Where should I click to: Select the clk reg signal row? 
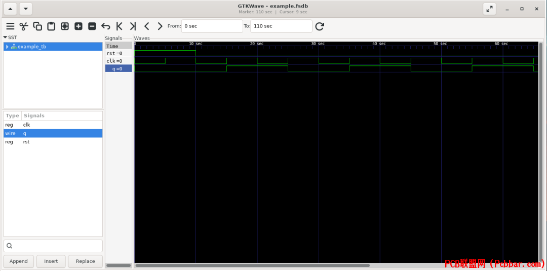tap(53, 125)
